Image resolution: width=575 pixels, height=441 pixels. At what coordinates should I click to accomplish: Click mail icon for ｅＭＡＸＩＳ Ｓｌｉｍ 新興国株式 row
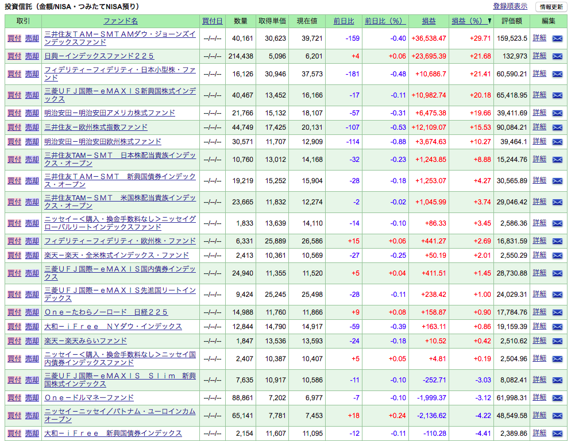[x=557, y=380]
